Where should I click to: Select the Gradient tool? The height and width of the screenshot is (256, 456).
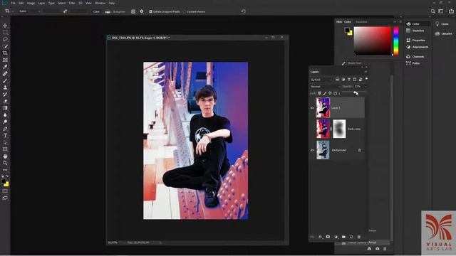click(5, 108)
